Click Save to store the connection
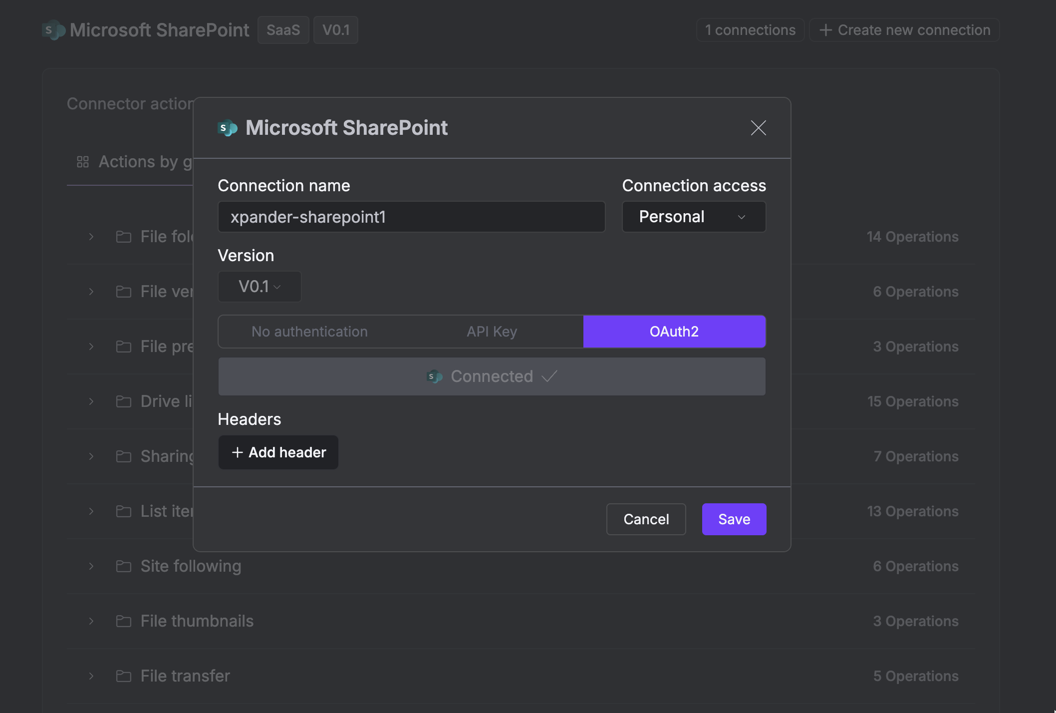This screenshot has height=713, width=1056. [x=734, y=519]
